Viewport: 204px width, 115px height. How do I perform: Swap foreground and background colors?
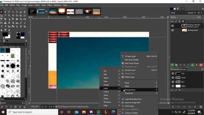(9, 33)
